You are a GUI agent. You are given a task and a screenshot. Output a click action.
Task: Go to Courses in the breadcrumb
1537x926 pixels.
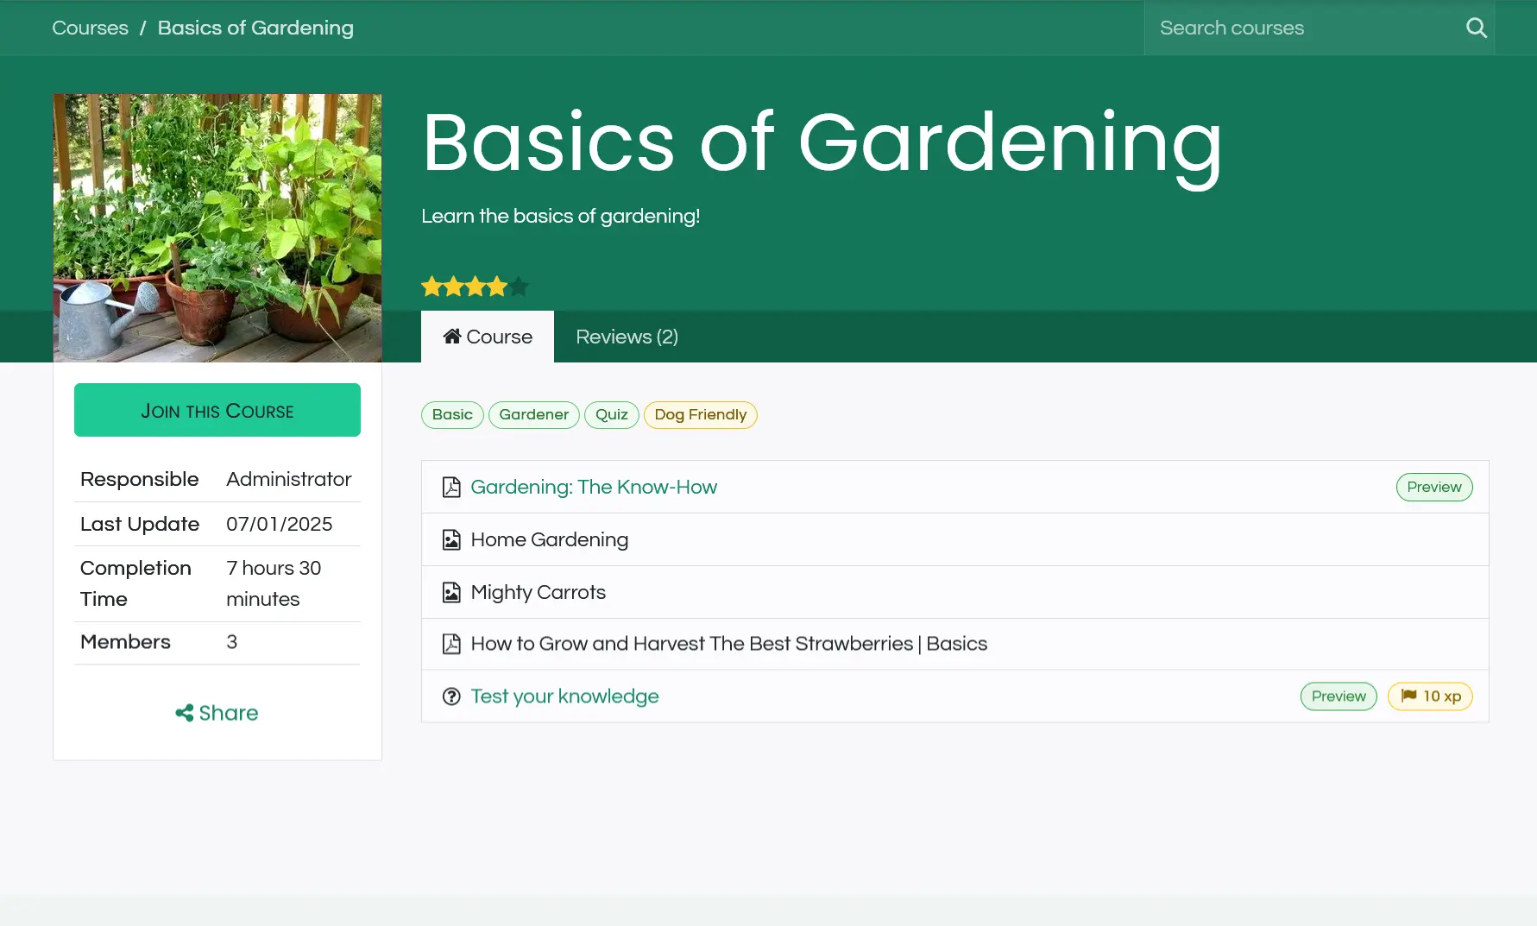(90, 28)
